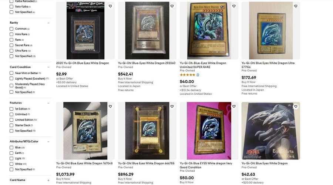333x185 pixels.
Task: Enable the Holo Rare rarity filter
Action: click(11, 34)
